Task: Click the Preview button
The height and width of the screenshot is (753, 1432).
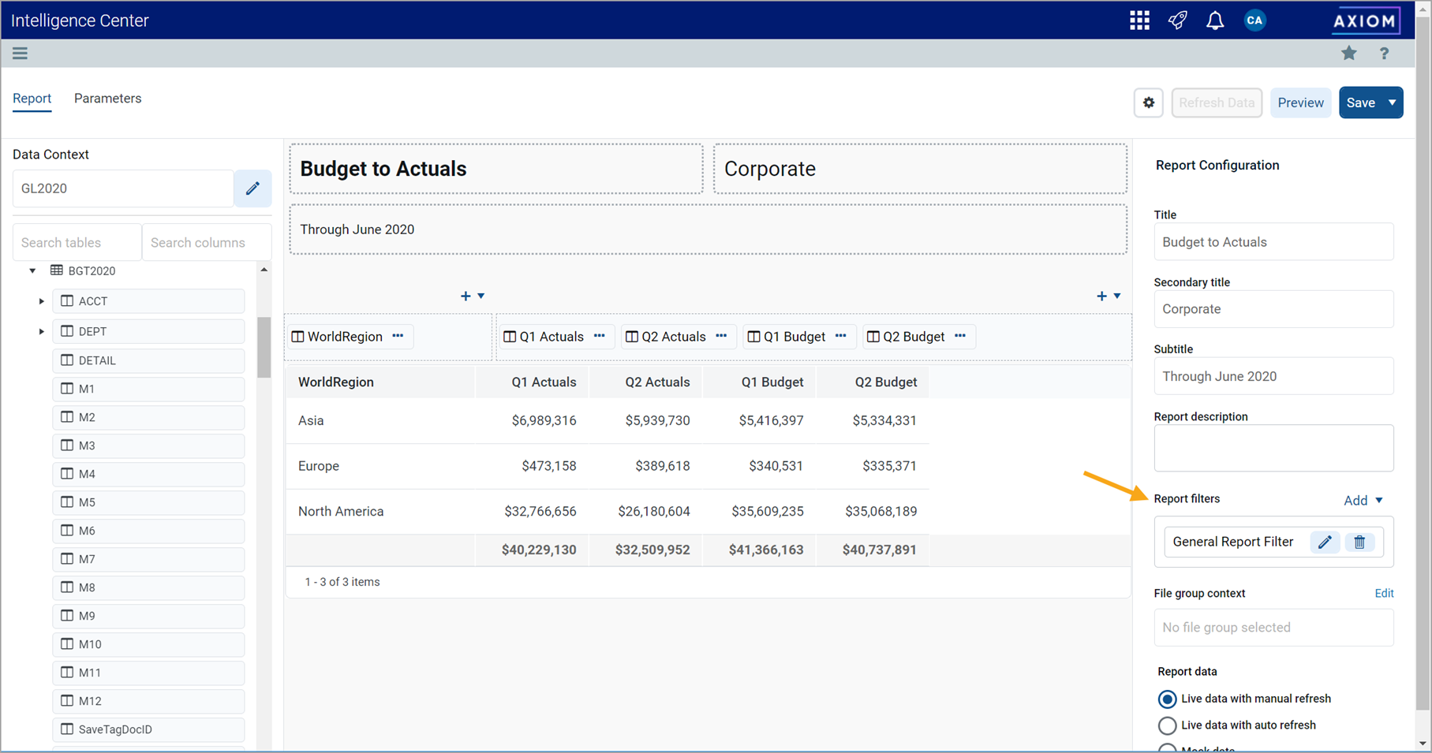Action: 1300,103
